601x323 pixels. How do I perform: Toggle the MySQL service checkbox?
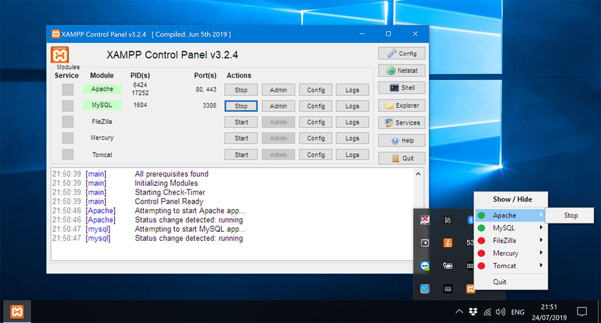tap(68, 106)
